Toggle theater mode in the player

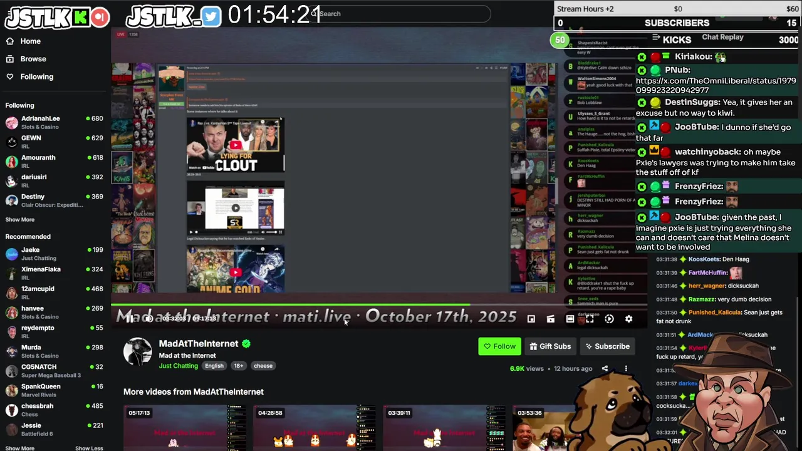(x=570, y=319)
